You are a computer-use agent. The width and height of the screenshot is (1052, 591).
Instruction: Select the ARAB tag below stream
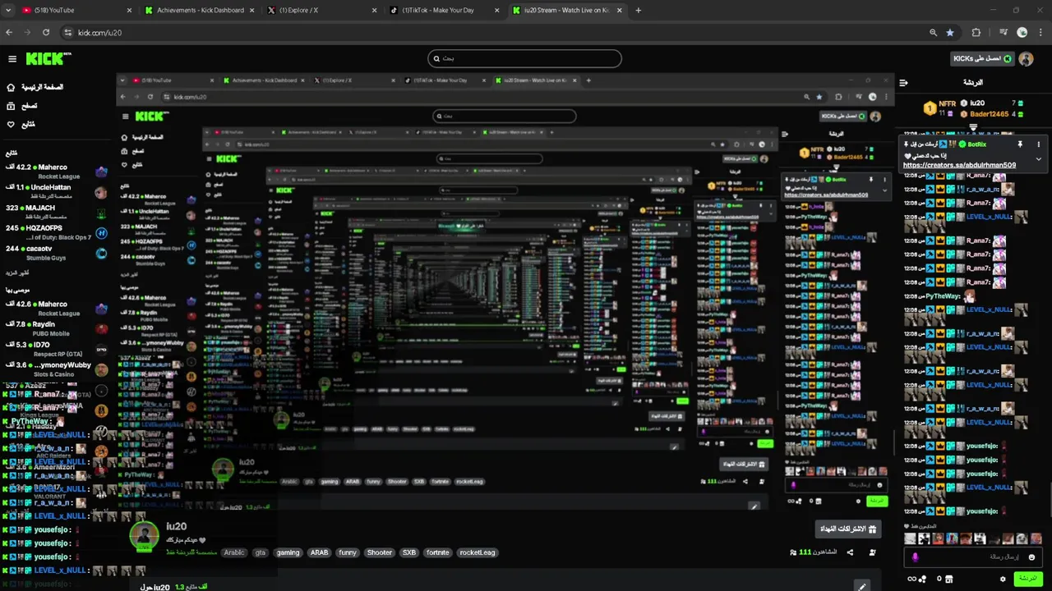319,552
